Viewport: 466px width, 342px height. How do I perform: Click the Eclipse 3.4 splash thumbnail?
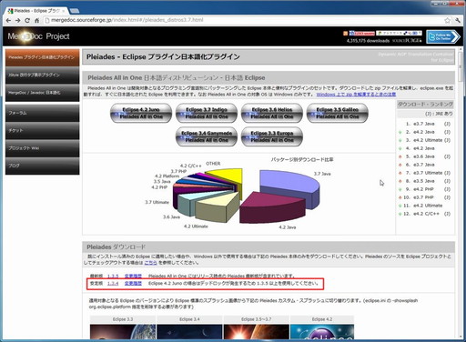(x=189, y=332)
